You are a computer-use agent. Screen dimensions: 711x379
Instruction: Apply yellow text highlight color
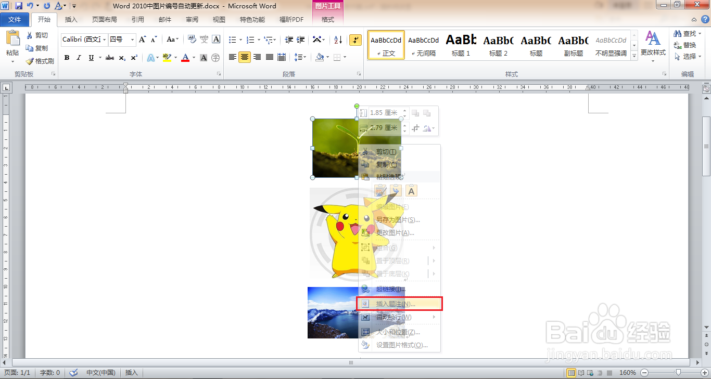pyautogui.click(x=167, y=58)
